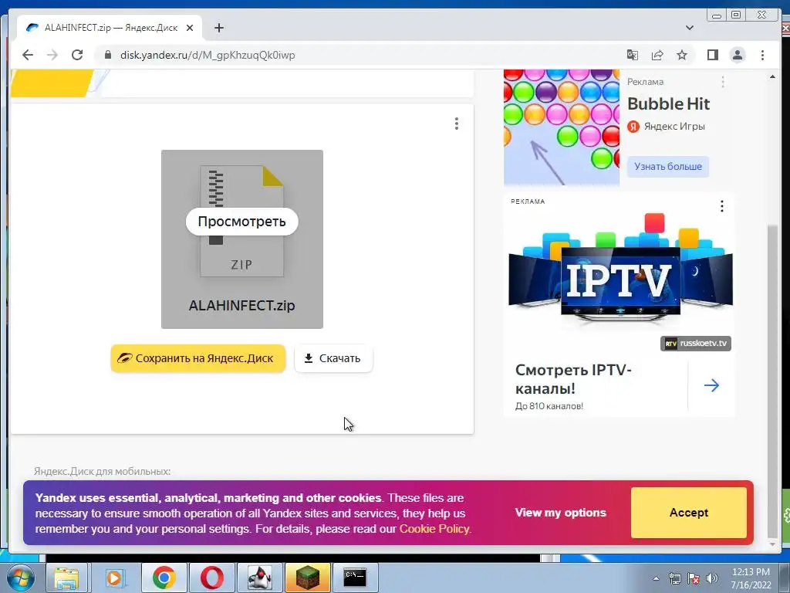790x593 pixels.
Task: Click the page vertical scrollbar thumb
Action: (772, 381)
